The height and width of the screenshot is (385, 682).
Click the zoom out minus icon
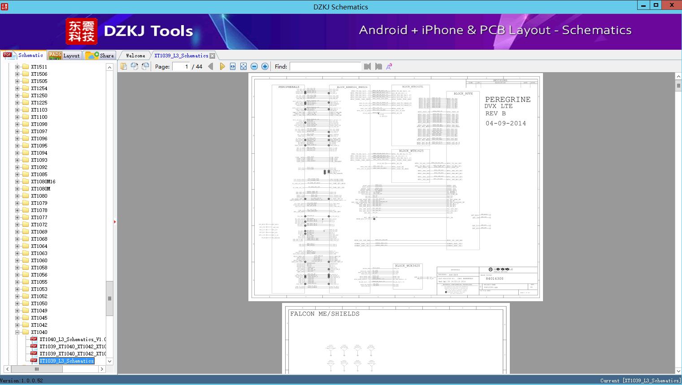click(x=254, y=66)
